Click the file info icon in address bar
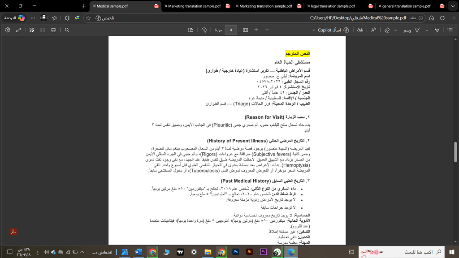Image resolution: width=459 pixels, height=258 pixels. pos(420,18)
